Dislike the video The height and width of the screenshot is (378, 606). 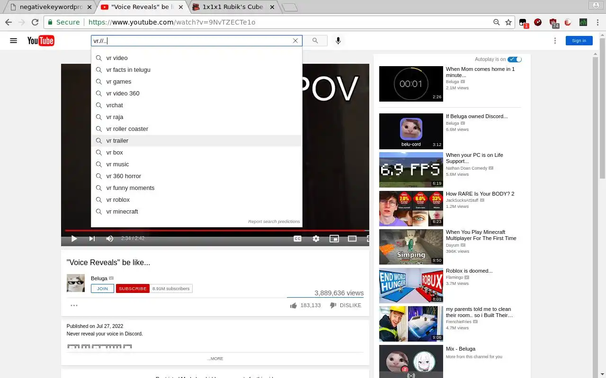[x=345, y=305]
